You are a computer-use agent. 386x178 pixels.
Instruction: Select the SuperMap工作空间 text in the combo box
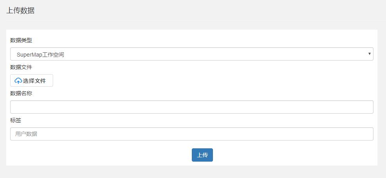coord(40,55)
